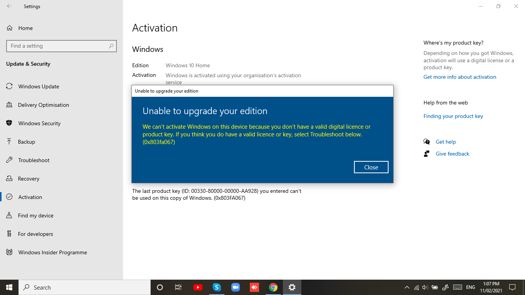The width and height of the screenshot is (525, 295).
Task: Open Get more info about activation link
Action: (x=460, y=77)
